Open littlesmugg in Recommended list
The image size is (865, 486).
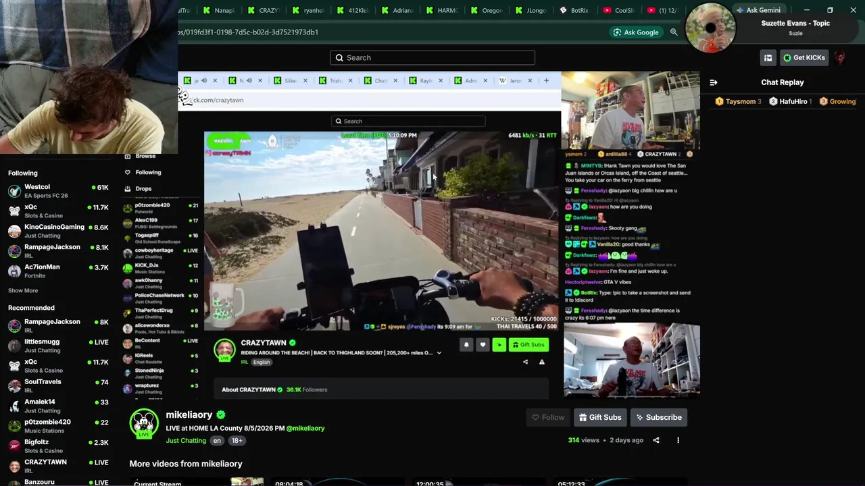(58, 346)
